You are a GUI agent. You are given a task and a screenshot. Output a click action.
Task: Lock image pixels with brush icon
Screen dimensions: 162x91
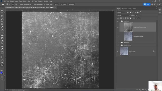[x=123, y=18]
